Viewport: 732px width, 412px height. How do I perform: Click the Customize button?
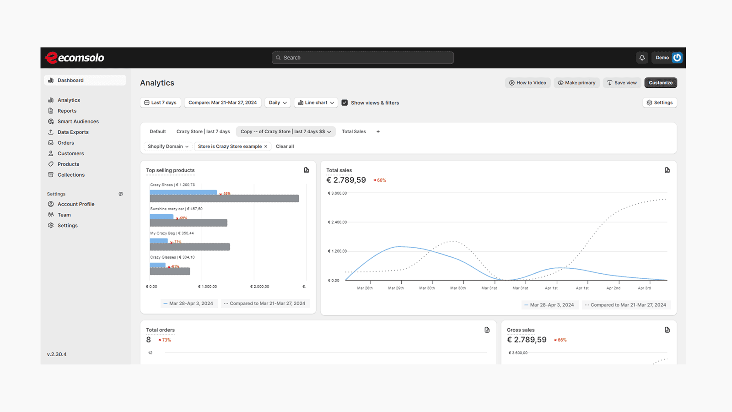pos(661,82)
